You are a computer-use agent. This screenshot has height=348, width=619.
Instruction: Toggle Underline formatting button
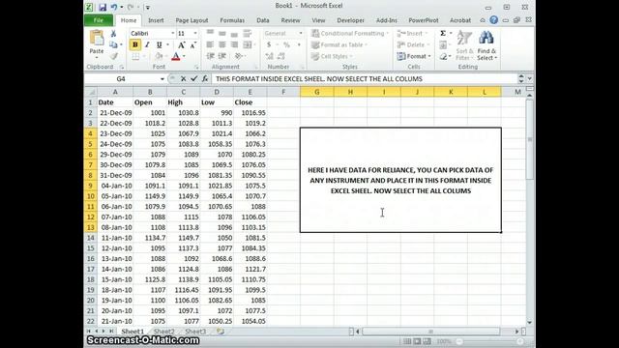159,45
